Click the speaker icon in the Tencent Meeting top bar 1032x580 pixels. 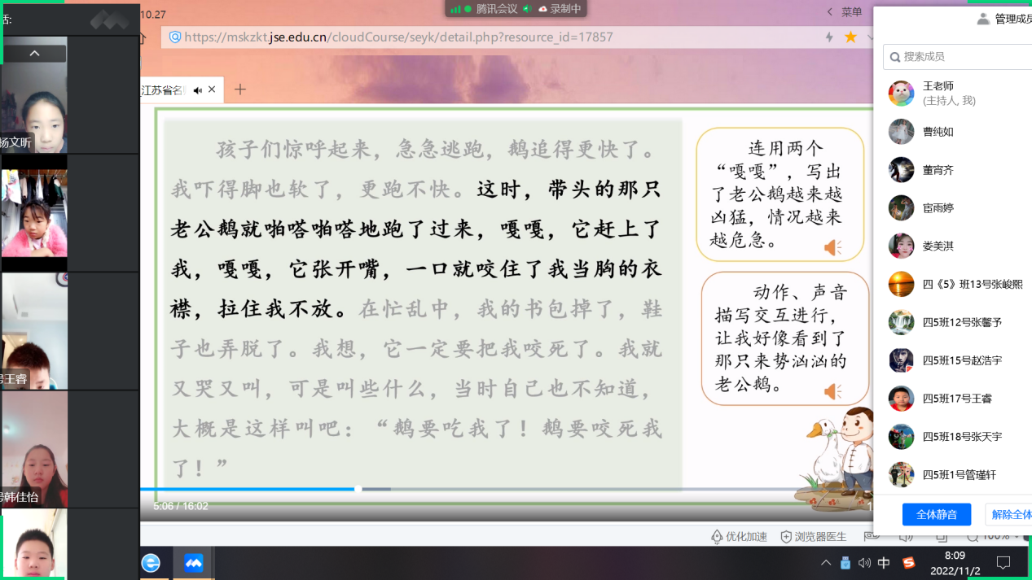(527, 9)
